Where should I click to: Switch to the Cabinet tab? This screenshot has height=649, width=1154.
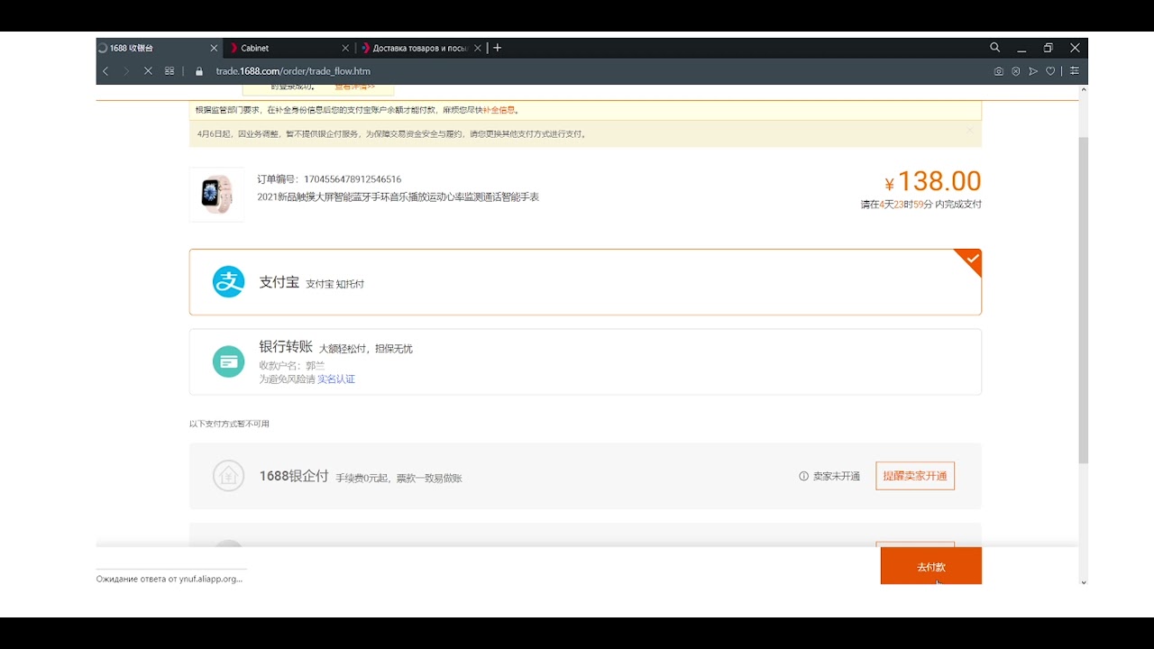[x=288, y=48]
